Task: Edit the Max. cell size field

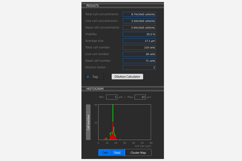Action: [x=140, y=97]
